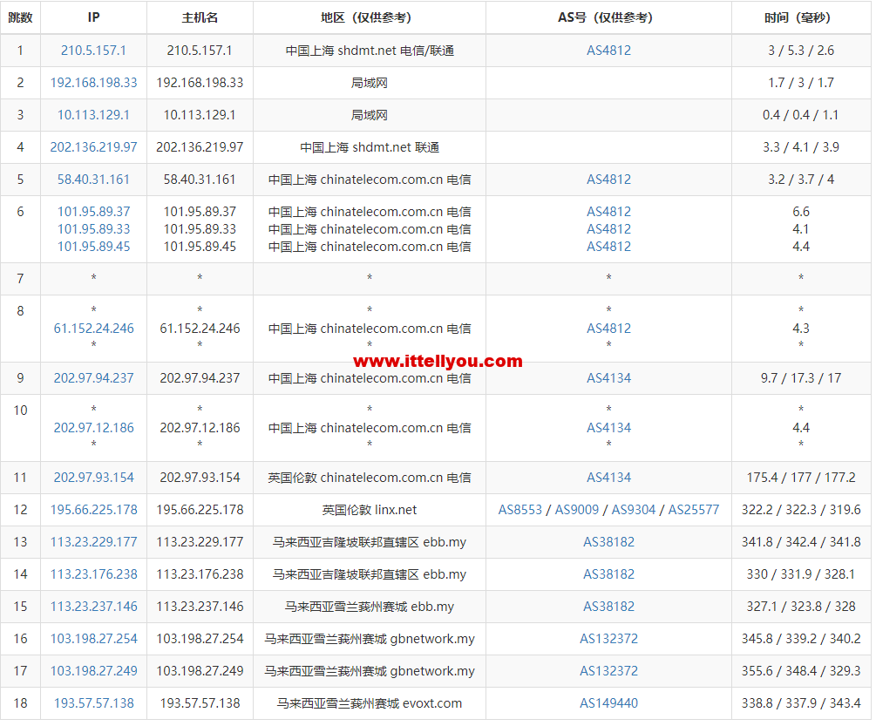876x726 pixels.
Task: Open IP link 103.198.27.249
Action: [x=93, y=671]
